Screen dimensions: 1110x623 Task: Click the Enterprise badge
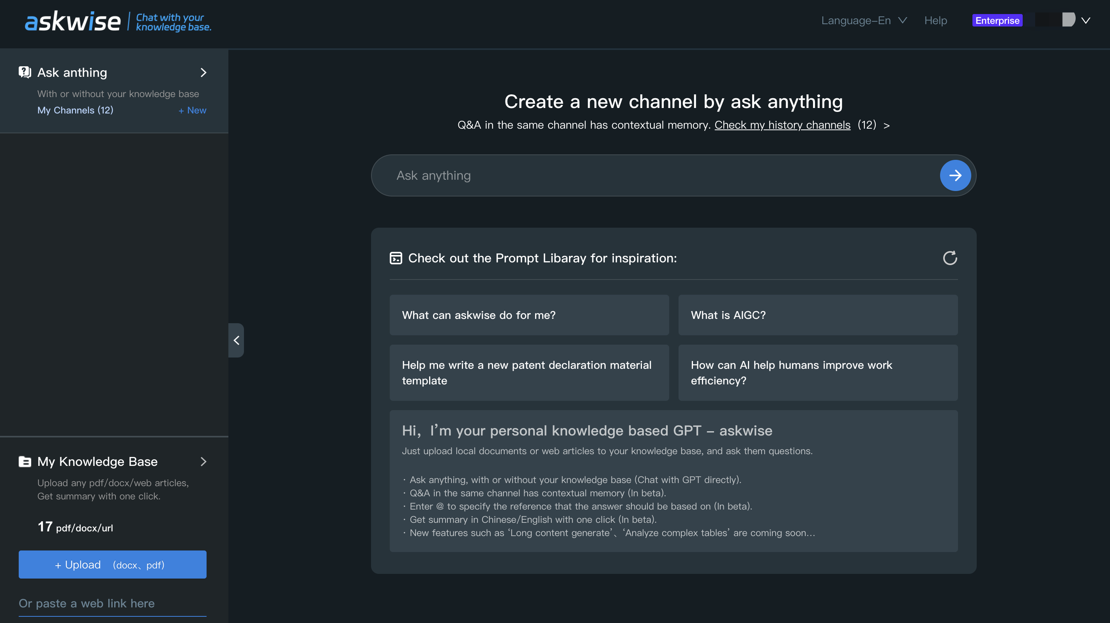pyautogui.click(x=997, y=20)
